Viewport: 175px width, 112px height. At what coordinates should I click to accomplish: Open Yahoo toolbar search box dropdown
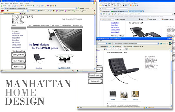[x=28, y=11]
